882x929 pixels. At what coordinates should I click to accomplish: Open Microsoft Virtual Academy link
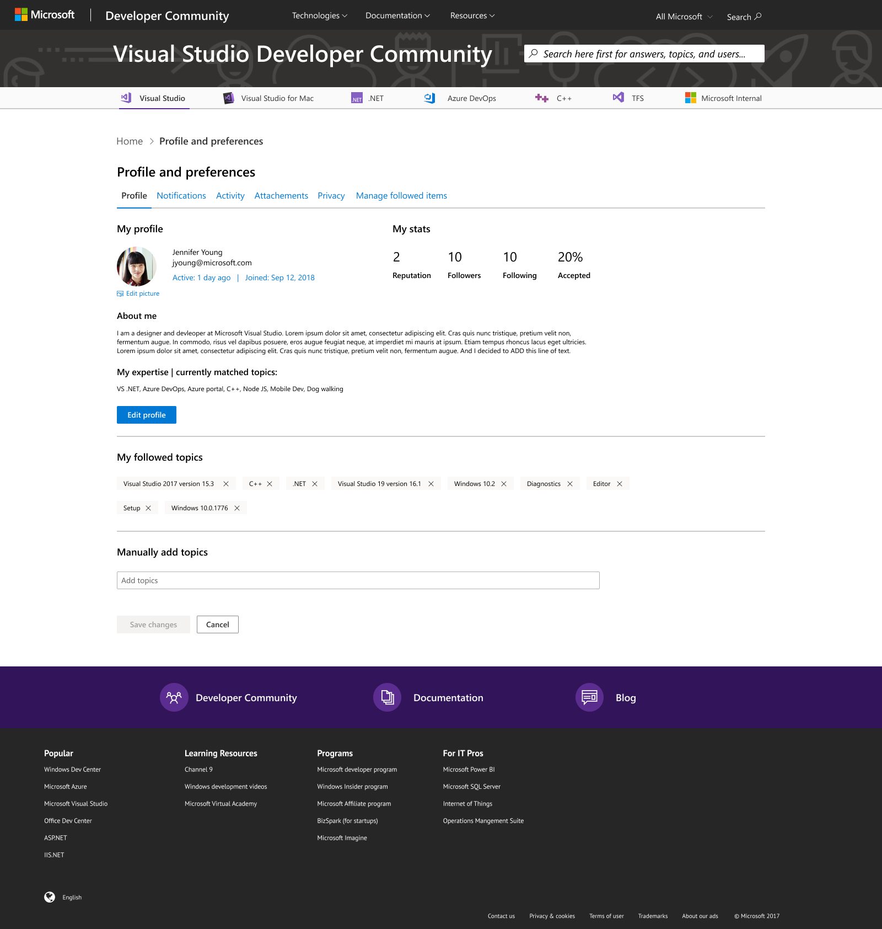(220, 804)
